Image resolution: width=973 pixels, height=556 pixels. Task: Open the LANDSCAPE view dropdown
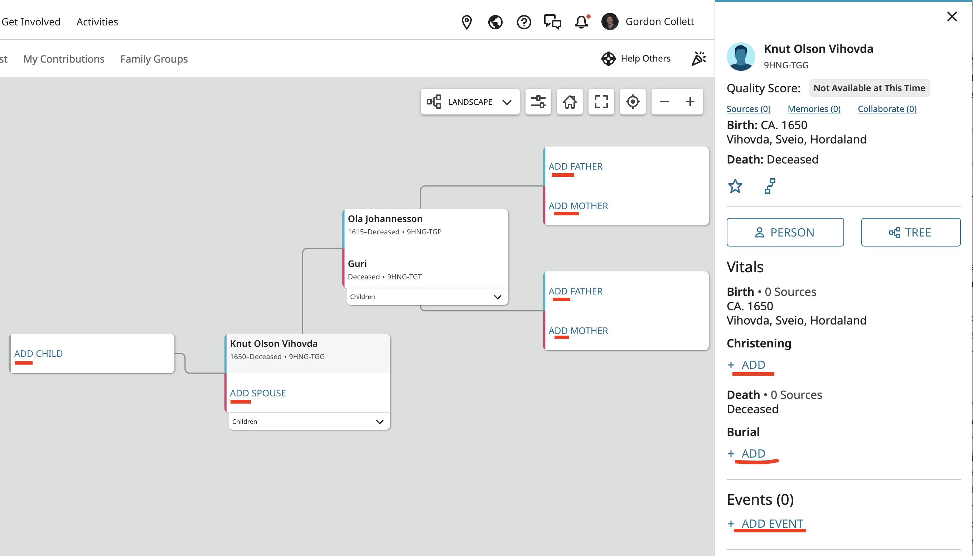[470, 102]
